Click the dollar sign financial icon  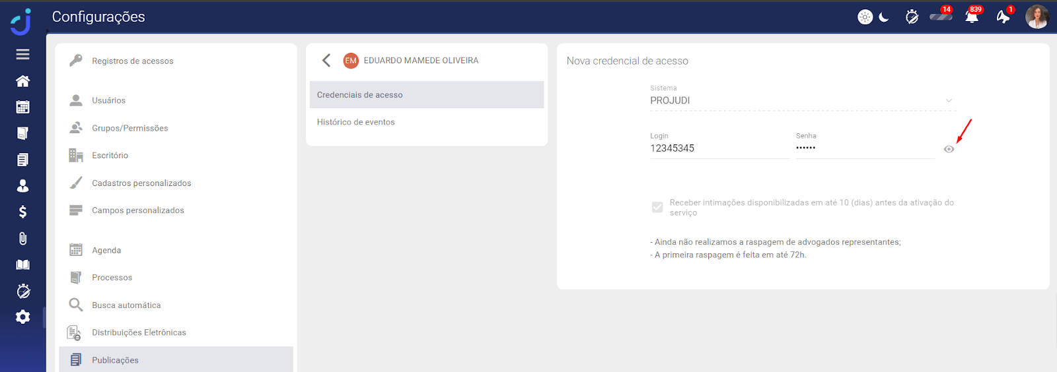(22, 212)
